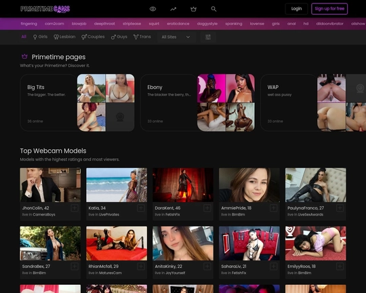
Task: Click the name SaharaLiv, 21
Action: click(234, 267)
